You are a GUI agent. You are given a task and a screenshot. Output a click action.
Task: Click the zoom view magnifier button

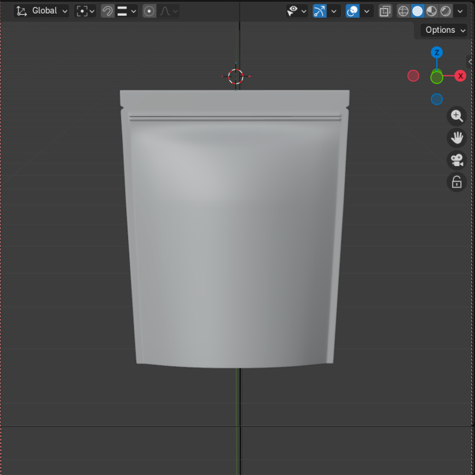tap(456, 116)
